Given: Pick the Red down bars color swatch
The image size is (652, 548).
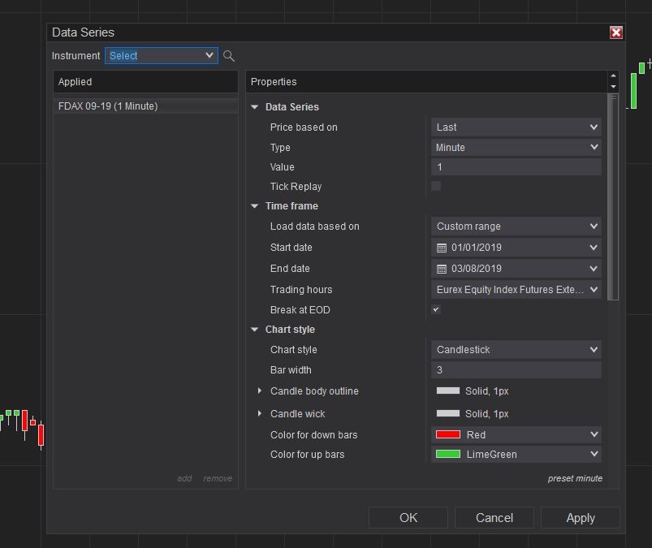Looking at the screenshot, I should point(448,434).
